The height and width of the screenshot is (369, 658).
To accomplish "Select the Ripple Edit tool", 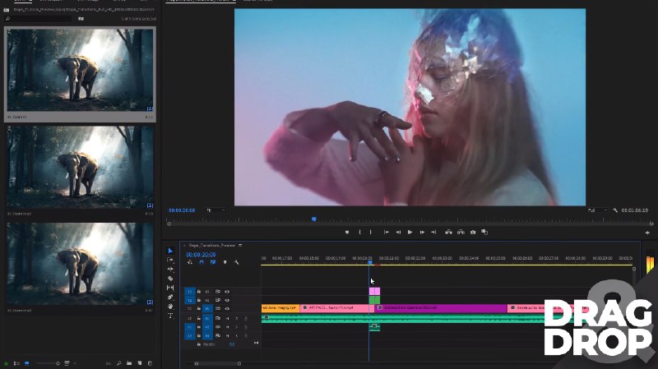I will 170,270.
